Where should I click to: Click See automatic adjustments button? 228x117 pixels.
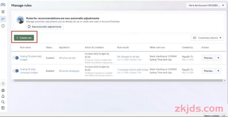click(x=45, y=27)
